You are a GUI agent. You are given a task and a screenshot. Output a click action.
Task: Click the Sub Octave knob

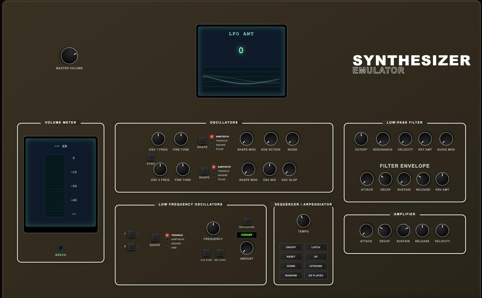pyautogui.click(x=271, y=139)
